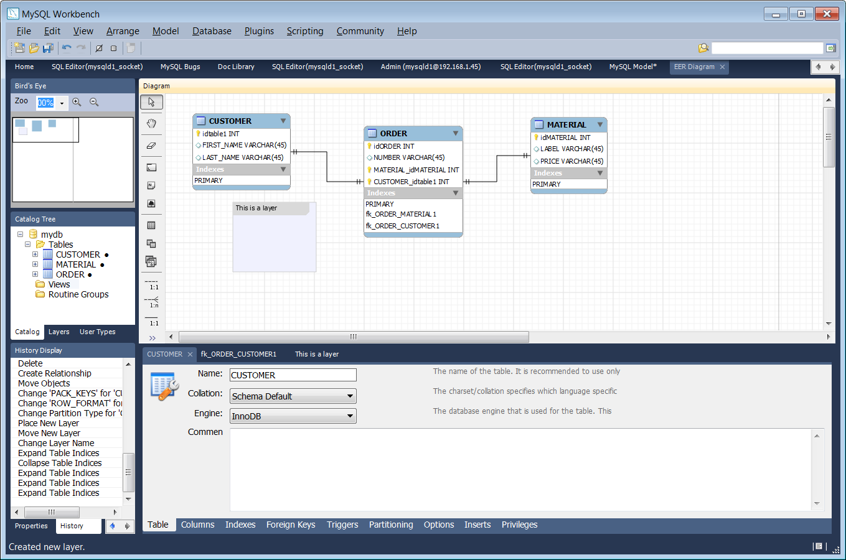Select the new layer tool
This screenshot has height=560, width=846.
[x=151, y=167]
